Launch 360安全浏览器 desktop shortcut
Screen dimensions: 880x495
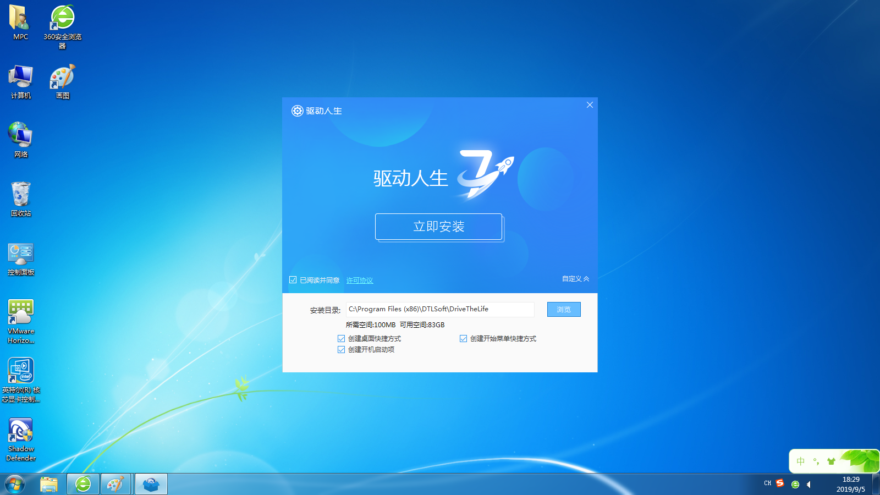[x=62, y=26]
